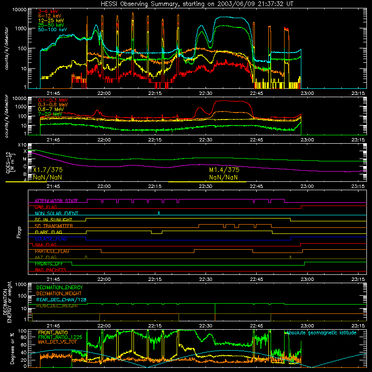
Task: Click the DECIMATION_WEIGHT legend label
Action: click(x=59, y=293)
